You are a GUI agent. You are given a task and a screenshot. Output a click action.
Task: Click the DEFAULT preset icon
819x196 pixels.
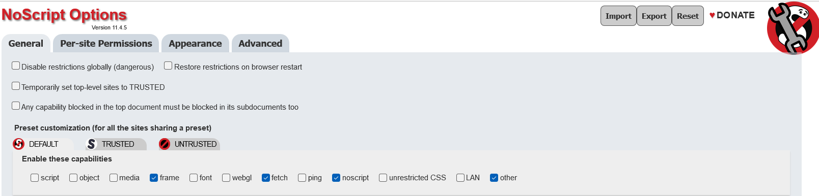pyautogui.click(x=19, y=144)
